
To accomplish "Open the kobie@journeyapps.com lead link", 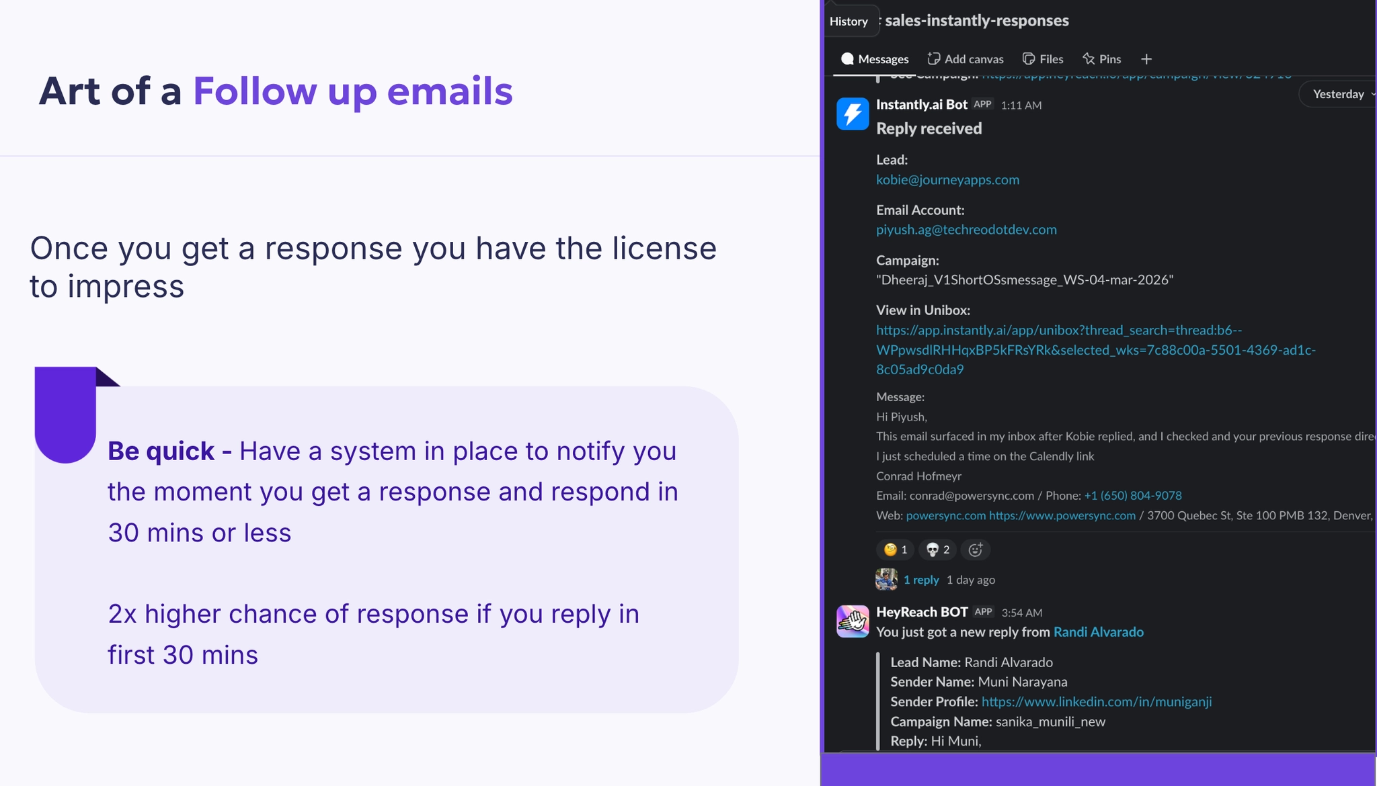I will pyautogui.click(x=947, y=179).
